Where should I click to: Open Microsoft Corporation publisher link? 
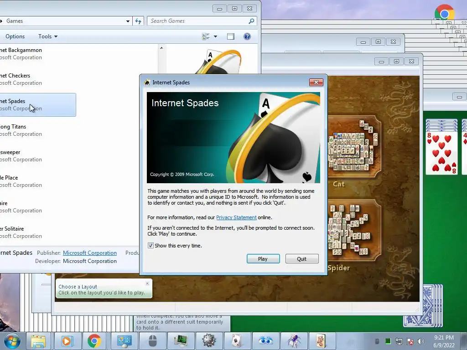(x=90, y=252)
